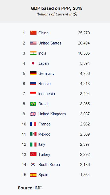The height and width of the screenshot is (195, 110).
Task: Select the South Korea flag icon
Action: [33, 164]
